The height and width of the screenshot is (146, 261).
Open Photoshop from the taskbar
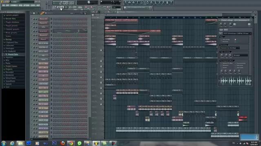point(54,143)
